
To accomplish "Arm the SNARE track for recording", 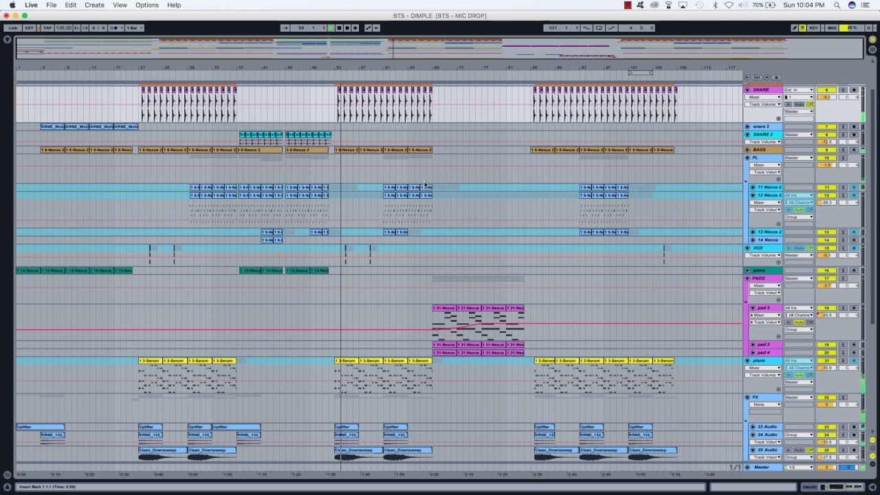I will coord(854,90).
